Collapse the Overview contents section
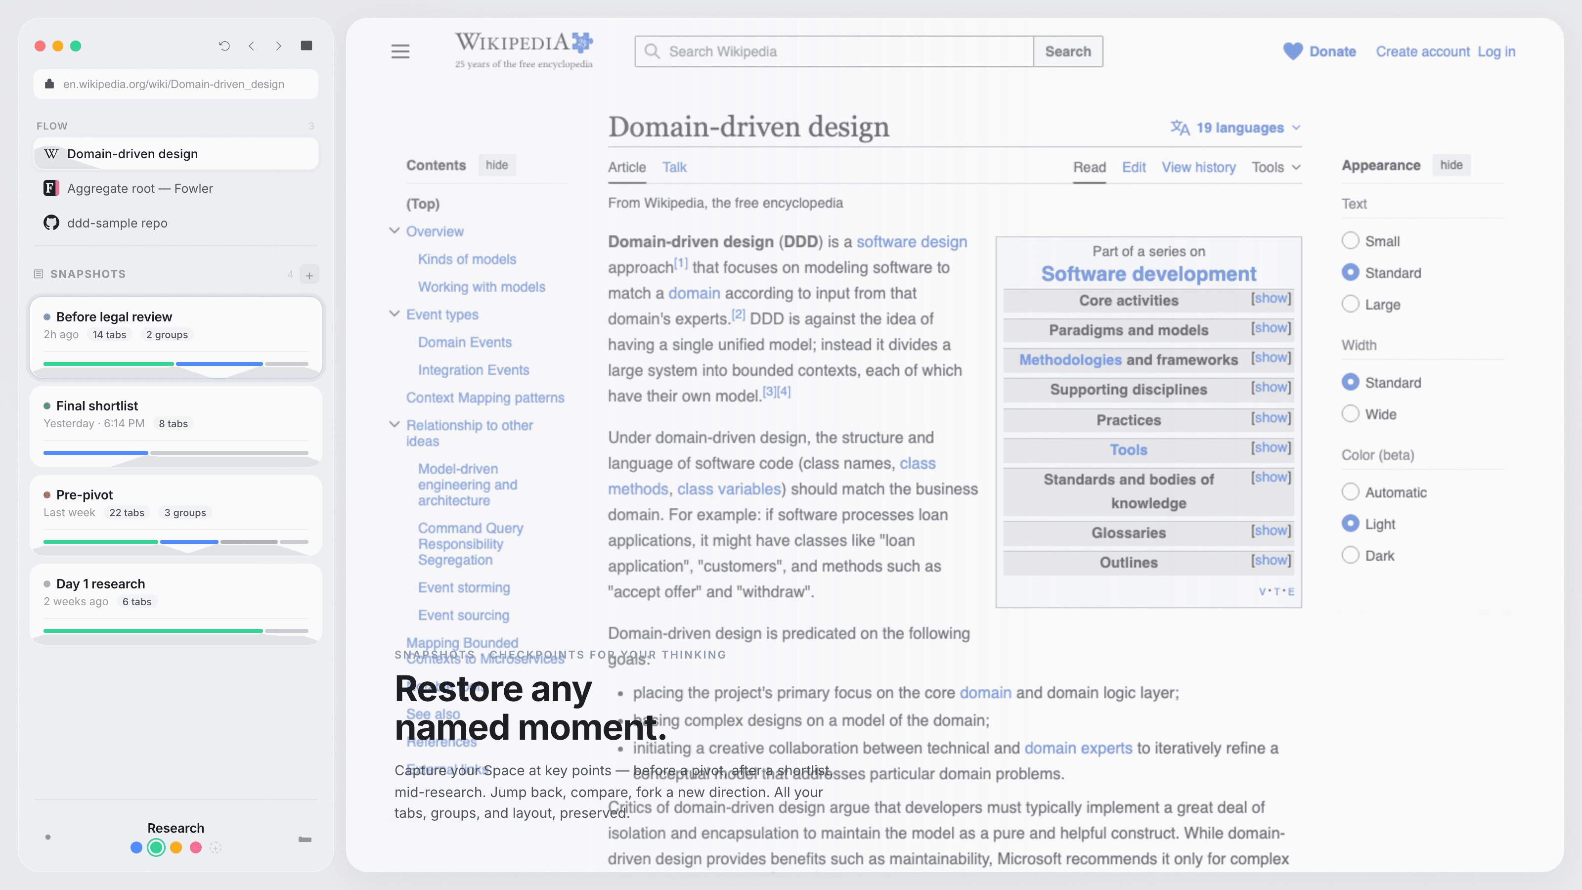This screenshot has width=1582, height=890. point(395,230)
